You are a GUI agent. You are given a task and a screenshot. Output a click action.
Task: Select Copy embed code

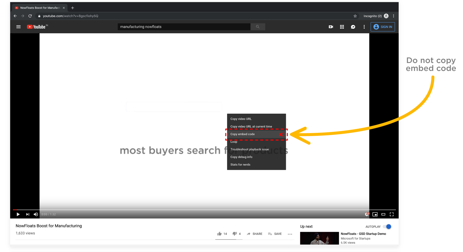tap(256, 134)
